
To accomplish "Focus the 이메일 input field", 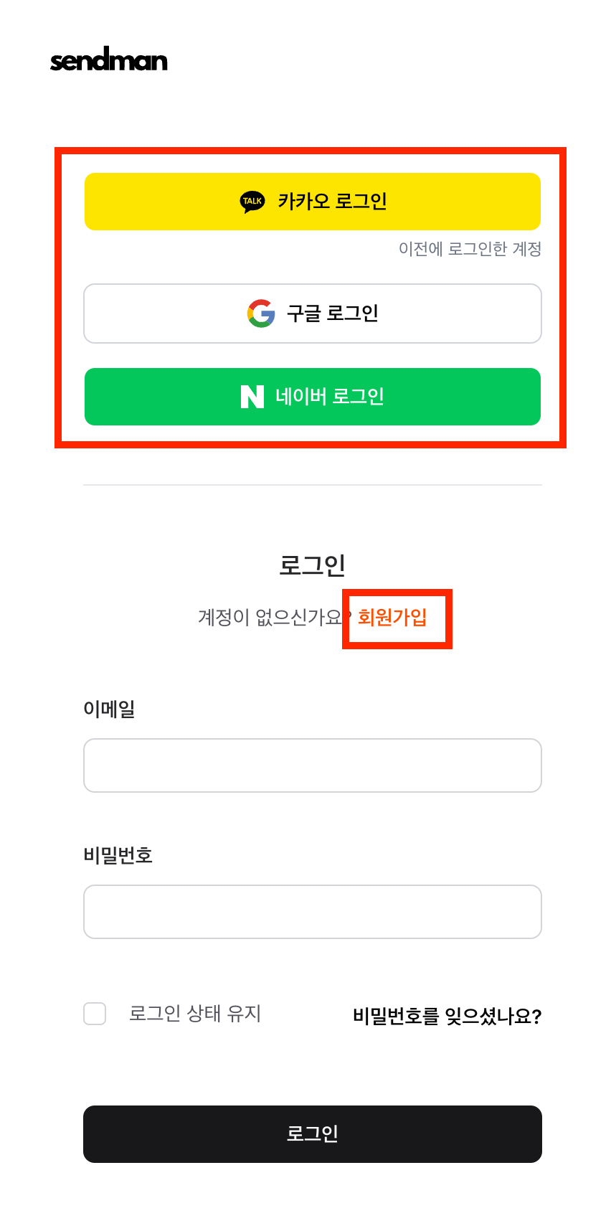I will tap(313, 765).
